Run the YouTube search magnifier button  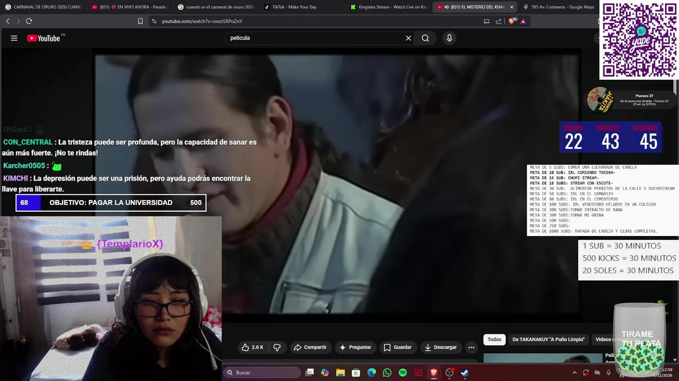[425, 38]
